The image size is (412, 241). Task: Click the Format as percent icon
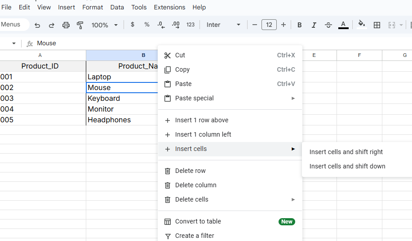(x=147, y=25)
